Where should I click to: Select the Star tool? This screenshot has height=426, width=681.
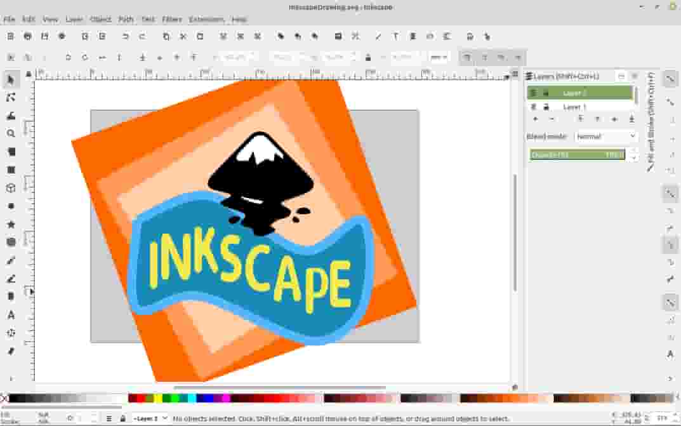point(11,223)
